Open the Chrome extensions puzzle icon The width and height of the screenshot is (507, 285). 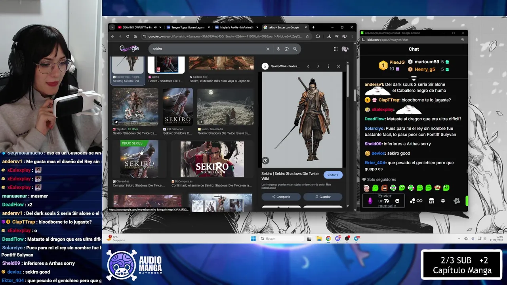[318, 36]
